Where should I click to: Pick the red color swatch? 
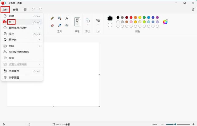131,18
